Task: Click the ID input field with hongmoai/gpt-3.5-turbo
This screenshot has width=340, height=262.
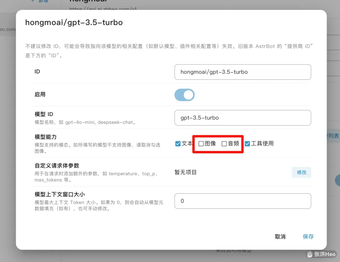Action: tap(243, 72)
